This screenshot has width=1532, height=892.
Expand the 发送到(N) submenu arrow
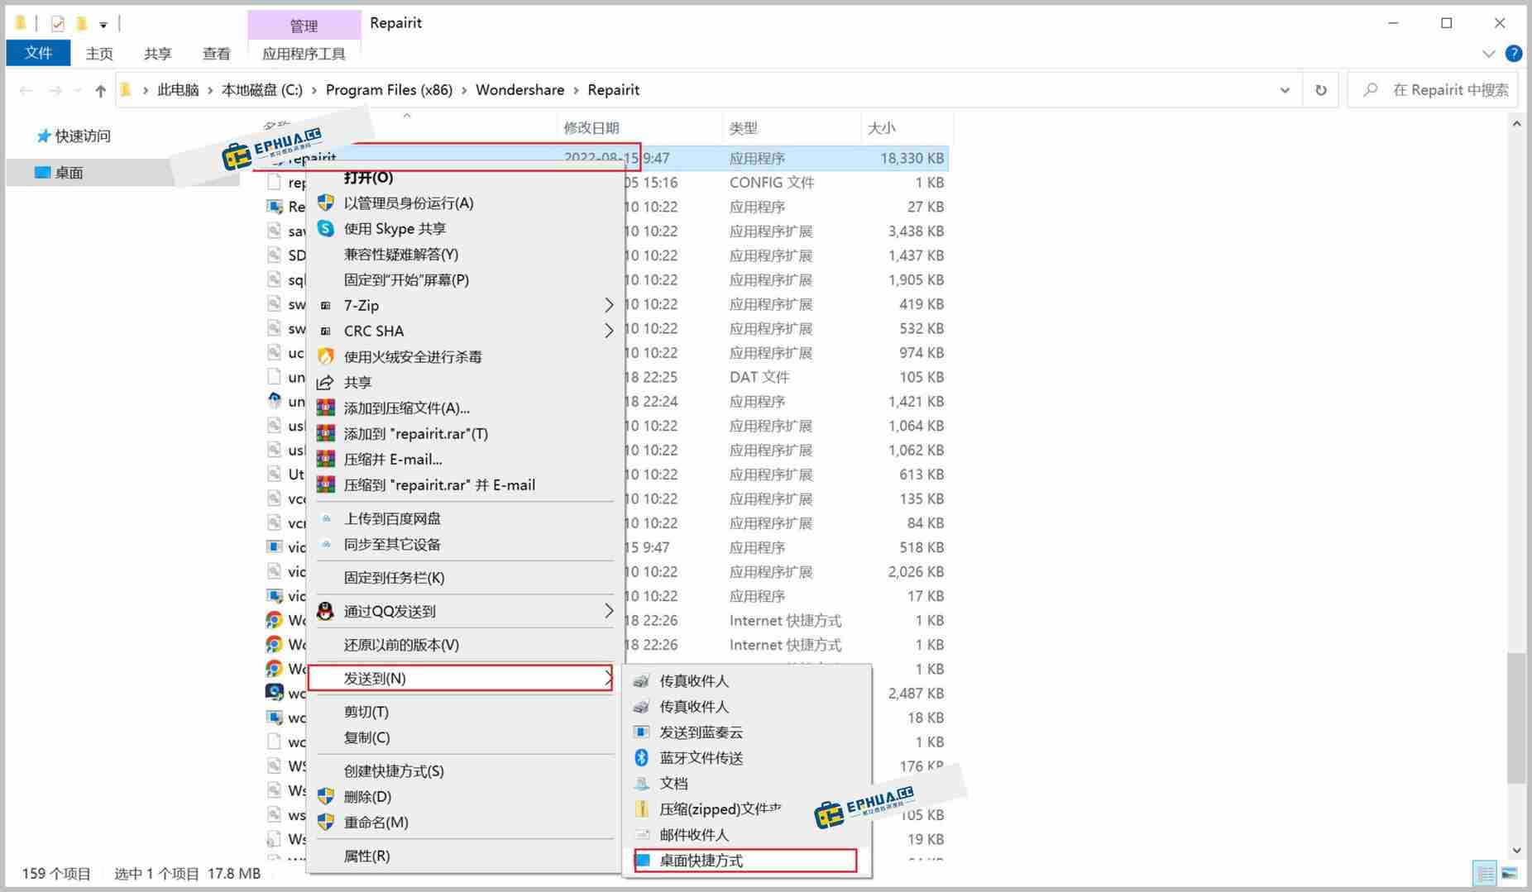coord(609,678)
